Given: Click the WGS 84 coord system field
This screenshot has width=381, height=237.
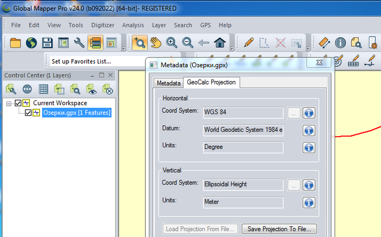Looking at the screenshot, I should point(243,113).
